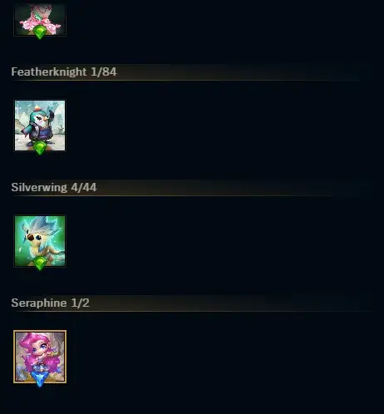Click the green gem under the Silverwing portrait
The height and width of the screenshot is (414, 384).
pyautogui.click(x=40, y=264)
